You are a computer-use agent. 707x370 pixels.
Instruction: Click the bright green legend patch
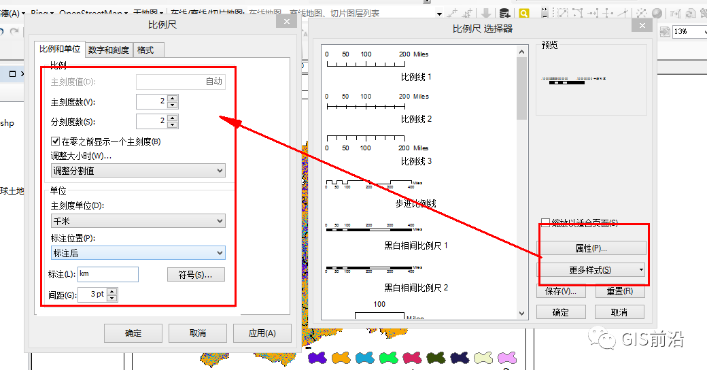coord(388,358)
